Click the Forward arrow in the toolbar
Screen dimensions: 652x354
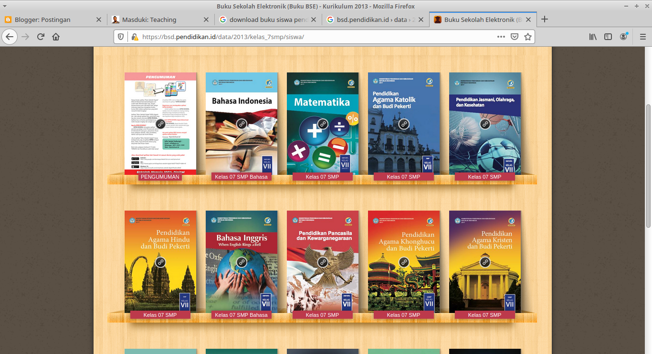25,37
